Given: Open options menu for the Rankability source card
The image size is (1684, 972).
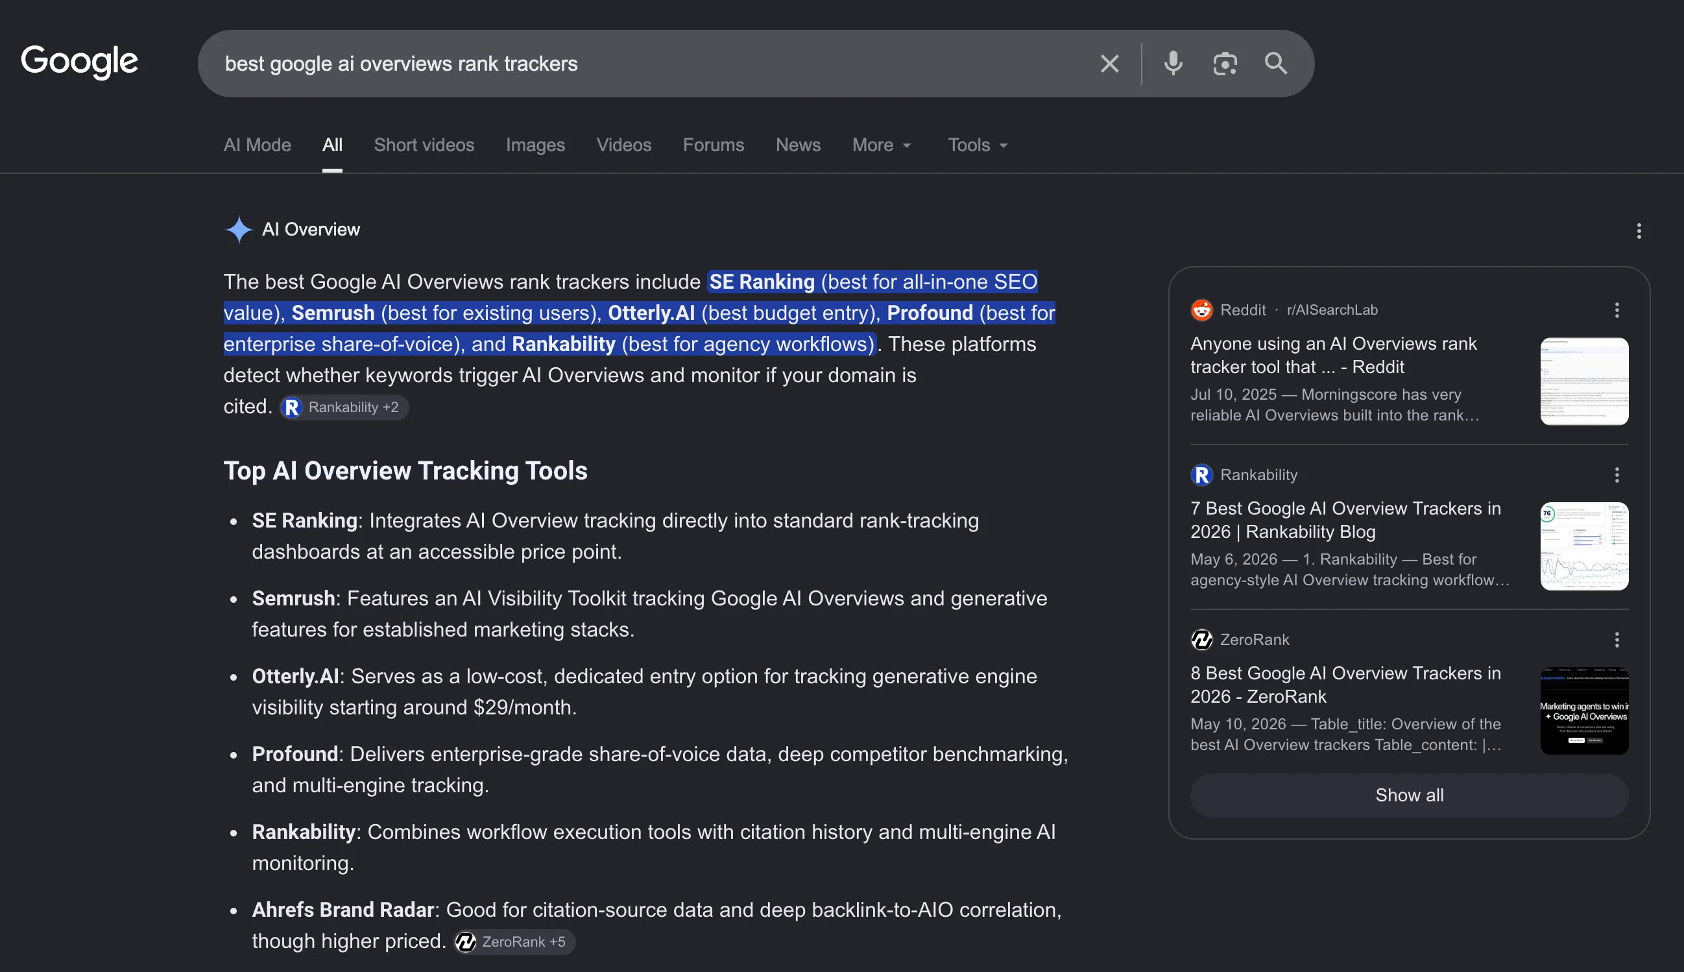Looking at the screenshot, I should [x=1617, y=475].
